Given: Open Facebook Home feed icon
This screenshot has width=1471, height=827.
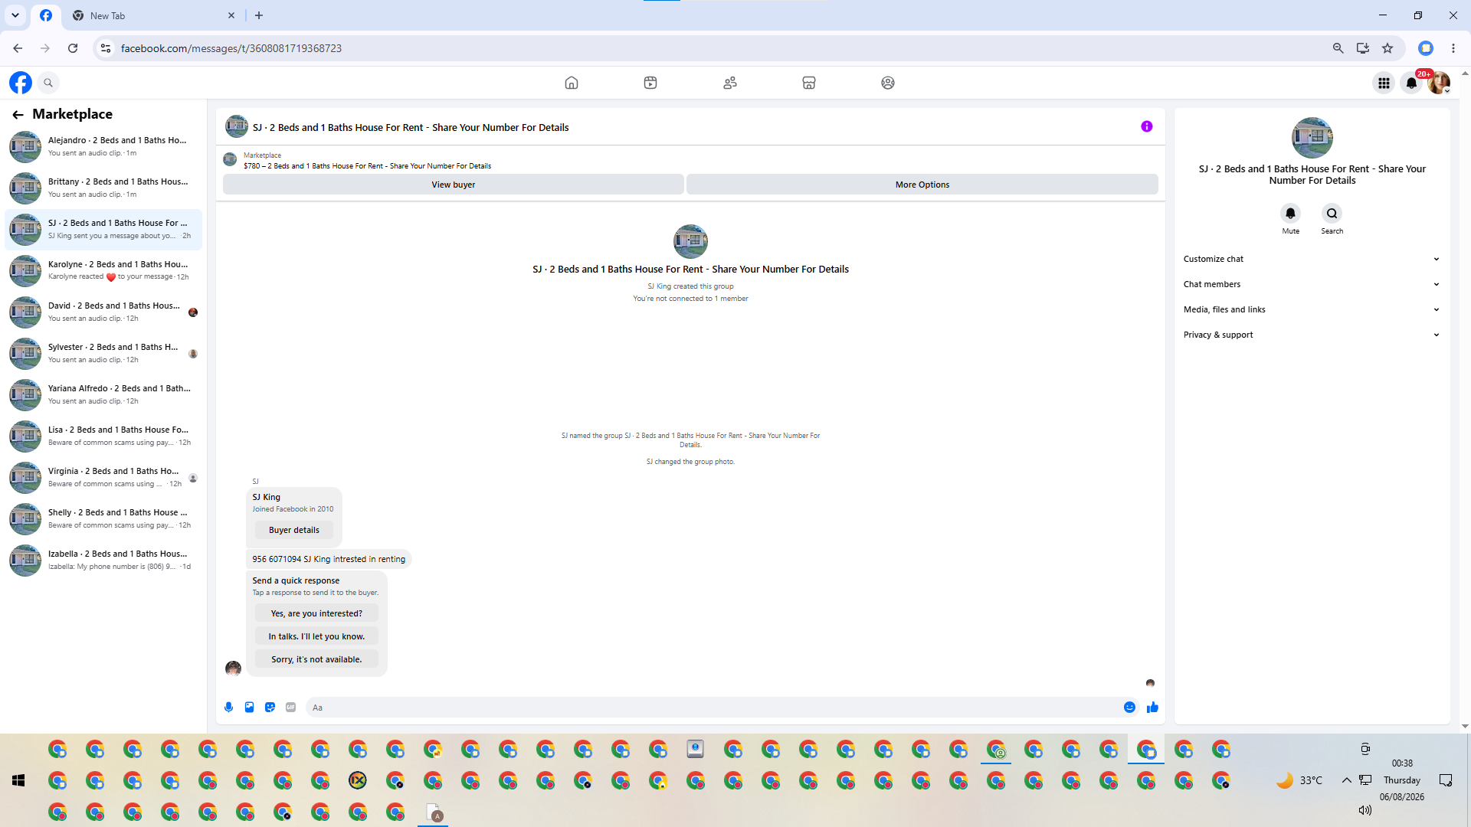Looking at the screenshot, I should tap(572, 83).
